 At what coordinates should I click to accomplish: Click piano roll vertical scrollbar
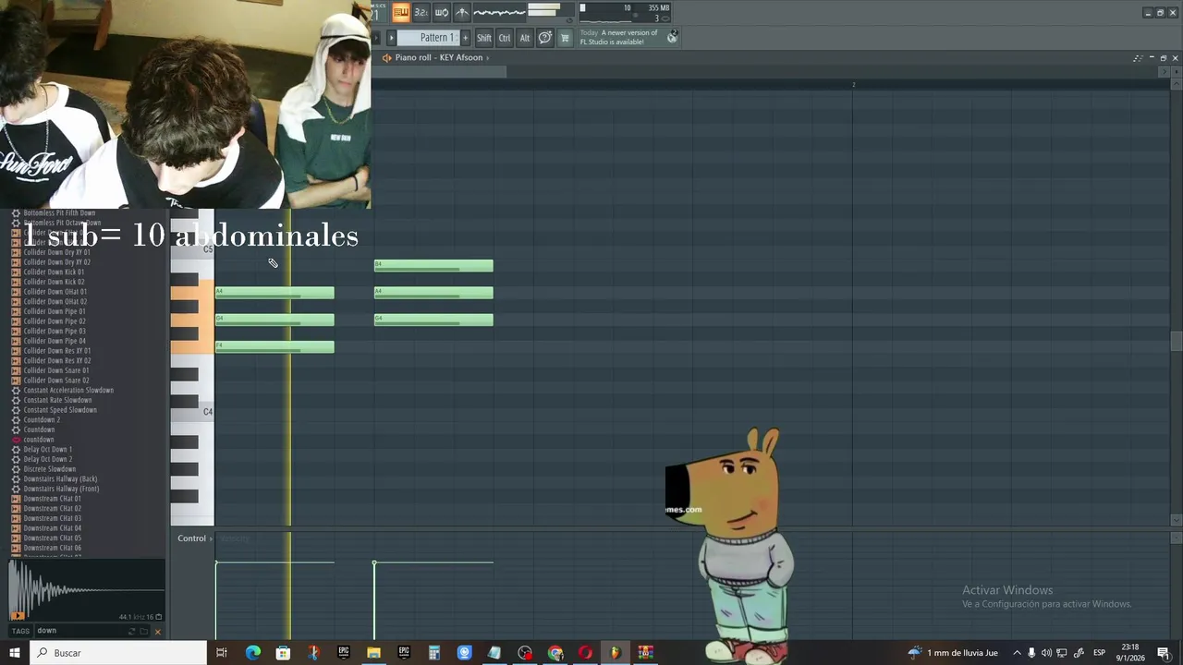[x=1176, y=342]
